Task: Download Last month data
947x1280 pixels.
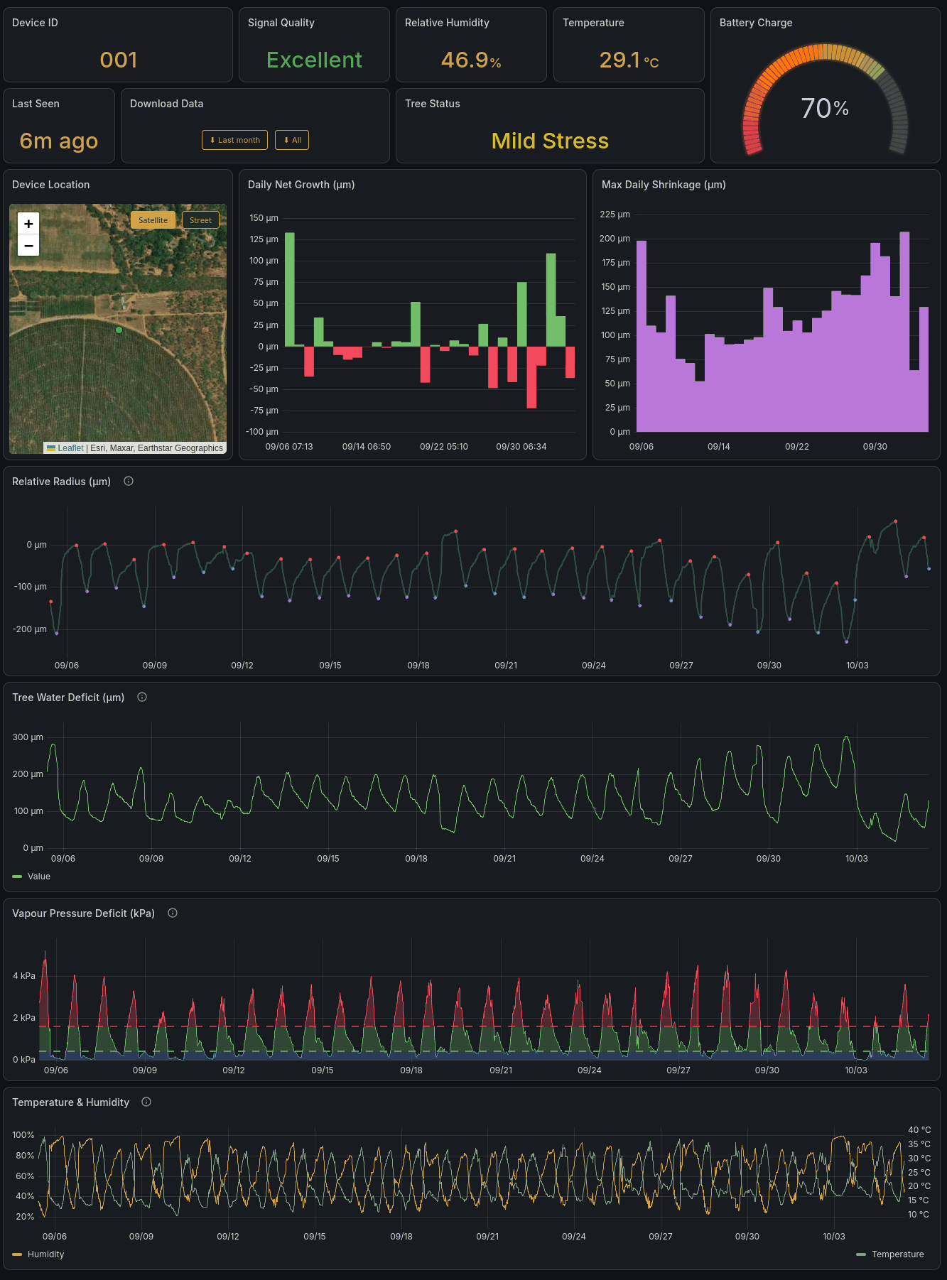Action: (234, 140)
